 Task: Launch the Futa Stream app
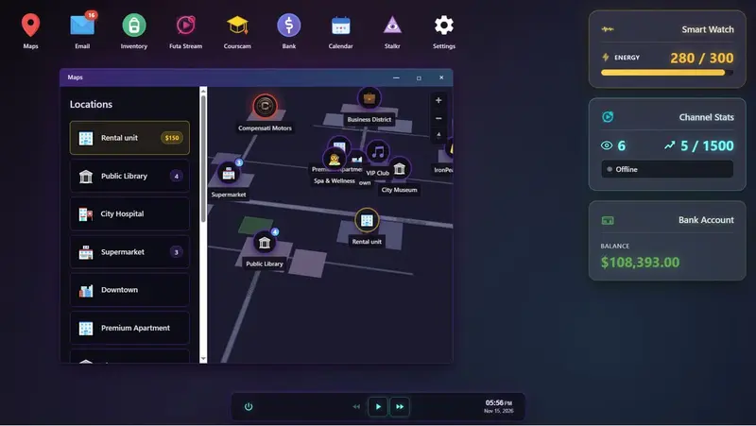coord(185,26)
